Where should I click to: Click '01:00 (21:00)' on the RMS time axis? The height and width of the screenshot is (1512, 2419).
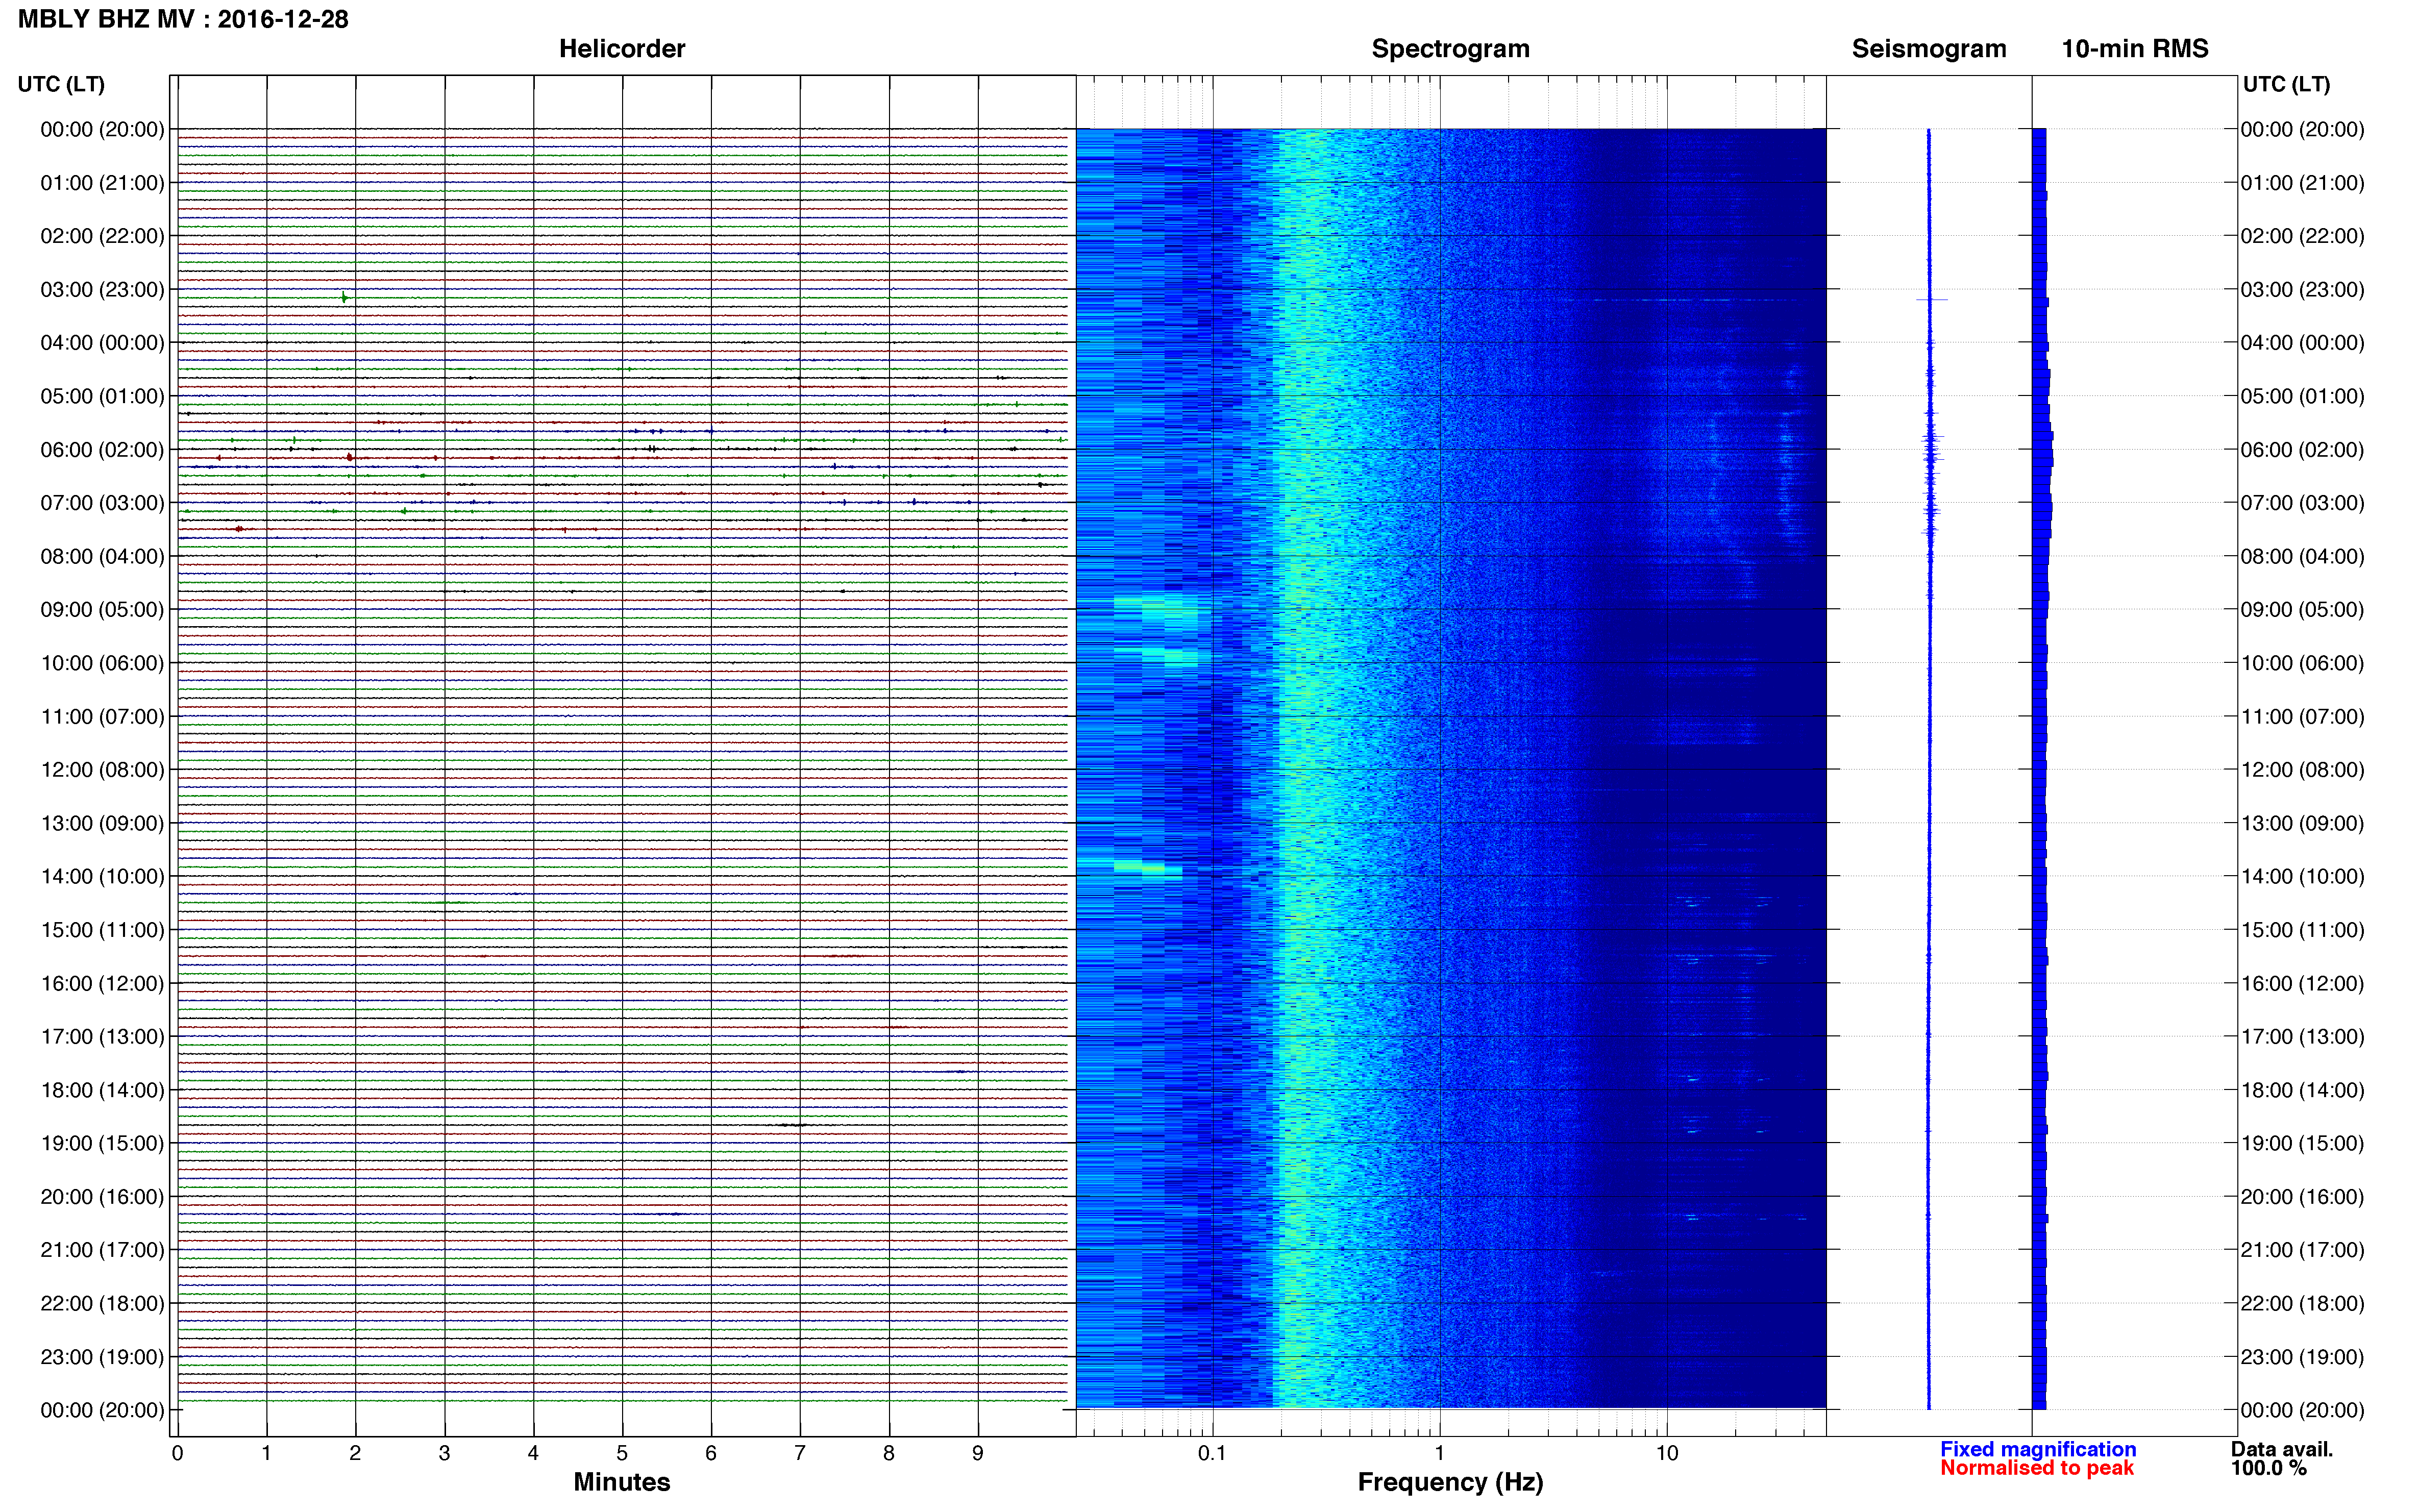click(x=2302, y=183)
